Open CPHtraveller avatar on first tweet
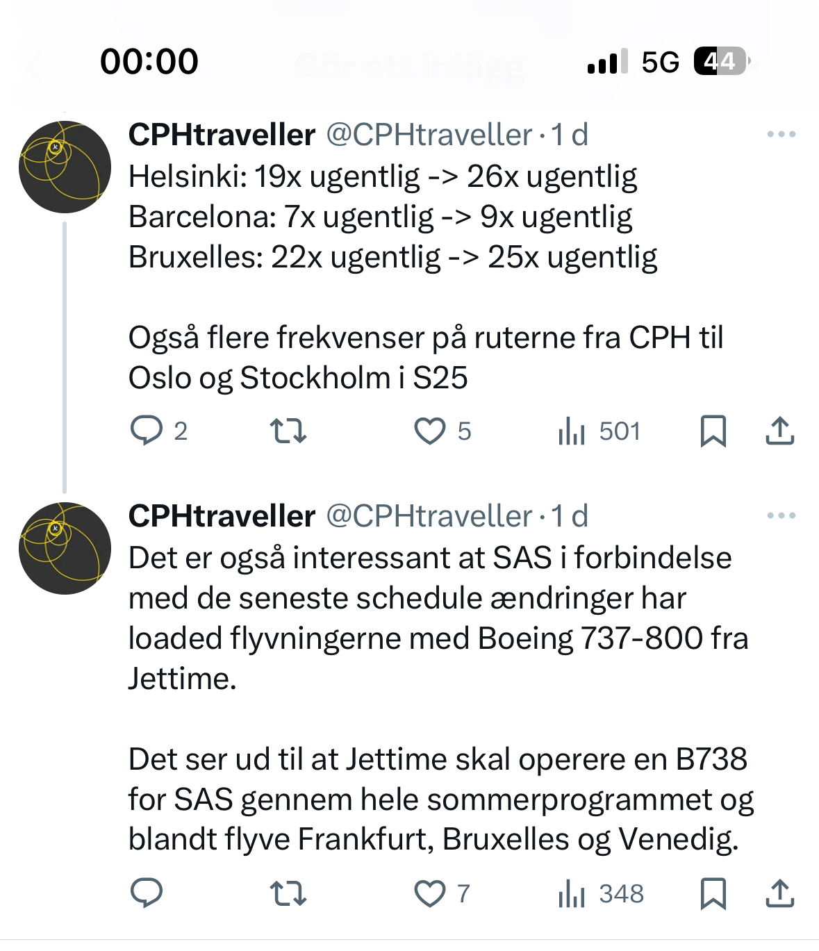The width and height of the screenshot is (819, 951). pyautogui.click(x=65, y=167)
